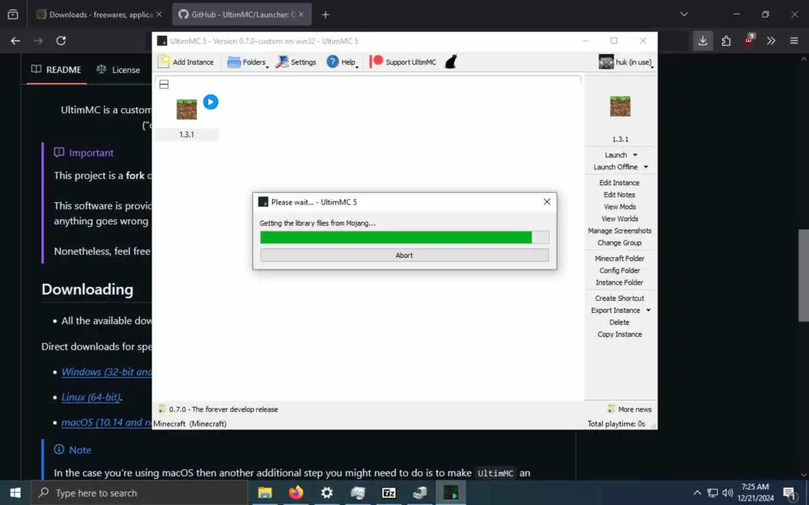Open a new browser tab
Screen dimensions: 809x505
pyautogui.click(x=325, y=15)
